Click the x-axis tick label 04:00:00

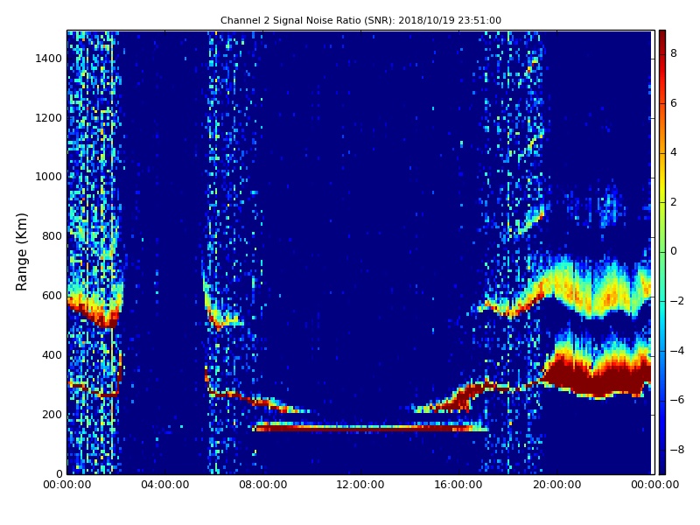click(x=165, y=485)
